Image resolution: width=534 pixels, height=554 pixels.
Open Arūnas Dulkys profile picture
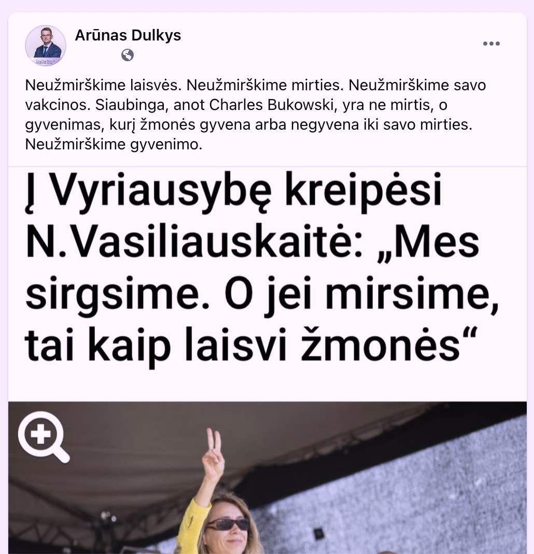tap(46, 46)
